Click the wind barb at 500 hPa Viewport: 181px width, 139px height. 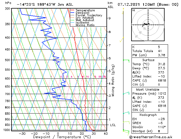point(126,61)
